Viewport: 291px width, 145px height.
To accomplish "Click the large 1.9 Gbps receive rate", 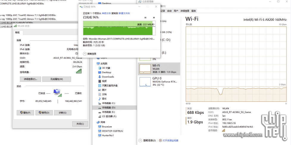I will point(195,122).
